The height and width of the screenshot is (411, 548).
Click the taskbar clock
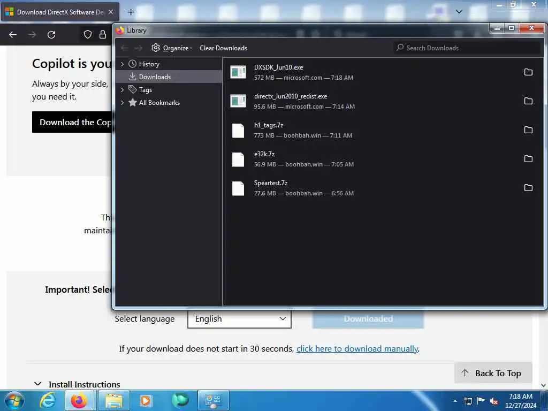click(520, 401)
